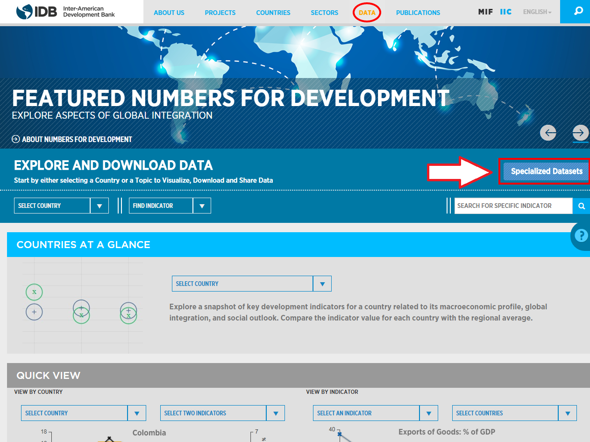The height and width of the screenshot is (442, 590).
Task: Click the help question mark bubble
Action: pyautogui.click(x=582, y=236)
